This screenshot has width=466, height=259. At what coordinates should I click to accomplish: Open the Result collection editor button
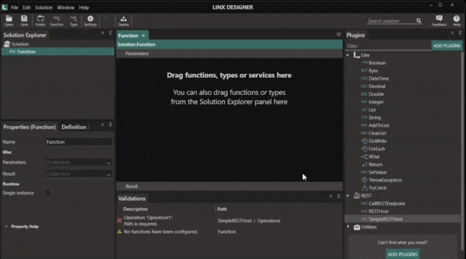point(108,174)
